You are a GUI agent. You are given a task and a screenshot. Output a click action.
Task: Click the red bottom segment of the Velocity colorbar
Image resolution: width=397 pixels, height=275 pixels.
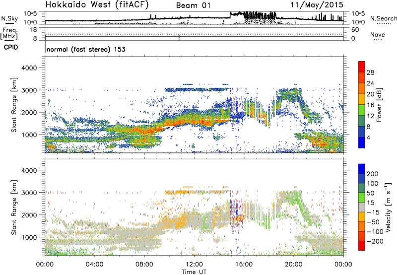pyautogui.click(x=362, y=246)
